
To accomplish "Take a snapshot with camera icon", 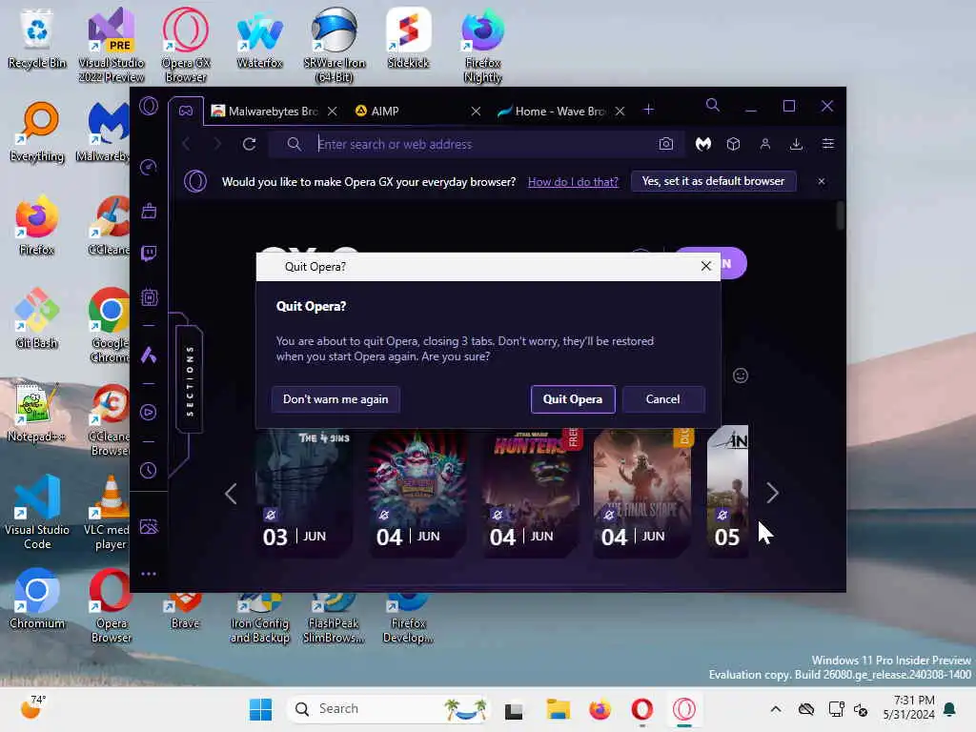I will click(x=666, y=144).
